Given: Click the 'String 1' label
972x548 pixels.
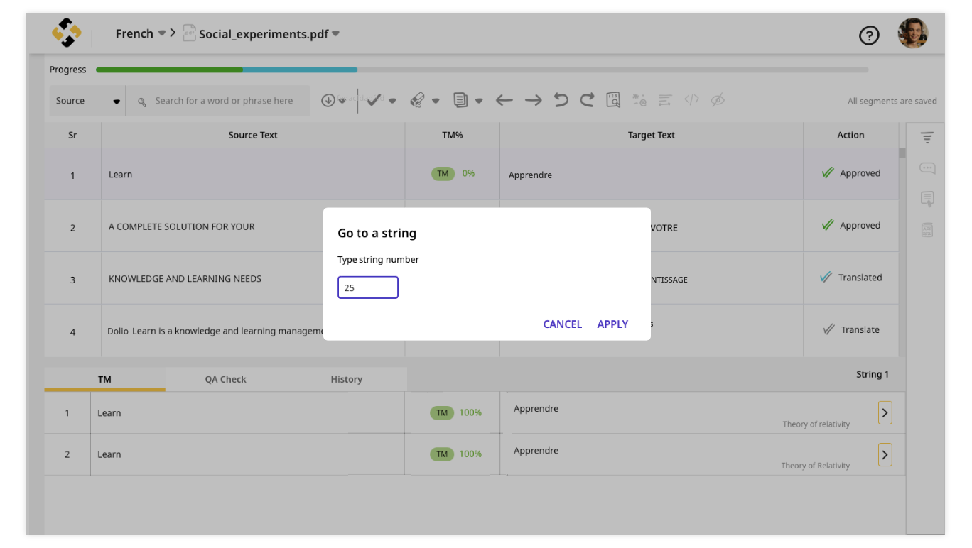Looking at the screenshot, I should 873,374.
